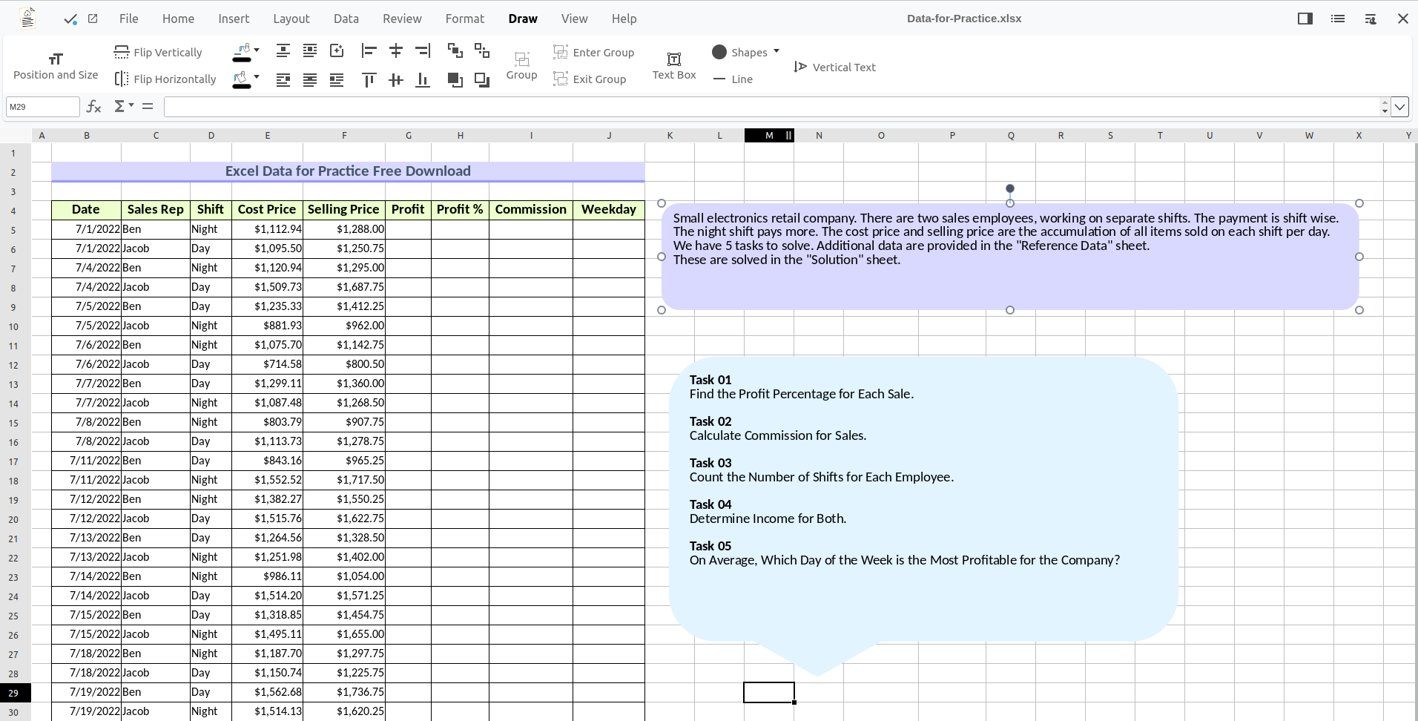Viewport: 1418px width, 721px height.
Task: Click the second wrap icon in top row
Action: [x=310, y=50]
